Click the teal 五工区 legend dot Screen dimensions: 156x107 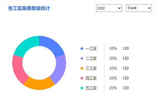pyautogui.click(x=82, y=88)
